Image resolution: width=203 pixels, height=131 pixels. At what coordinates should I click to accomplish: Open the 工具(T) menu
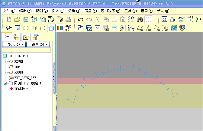(x=130, y=11)
